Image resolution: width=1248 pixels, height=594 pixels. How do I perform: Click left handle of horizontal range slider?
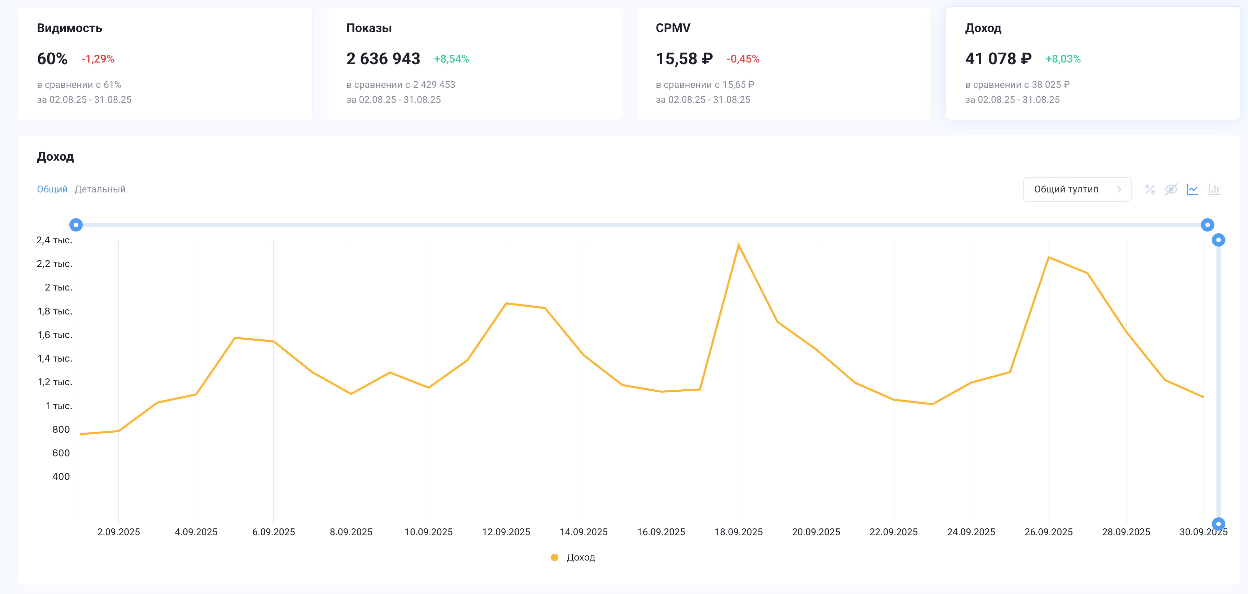pos(76,225)
